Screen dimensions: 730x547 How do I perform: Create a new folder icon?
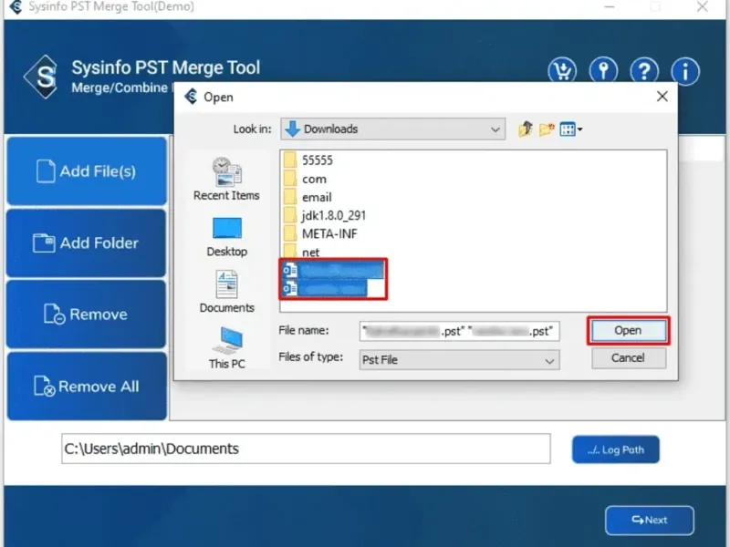coord(547,129)
